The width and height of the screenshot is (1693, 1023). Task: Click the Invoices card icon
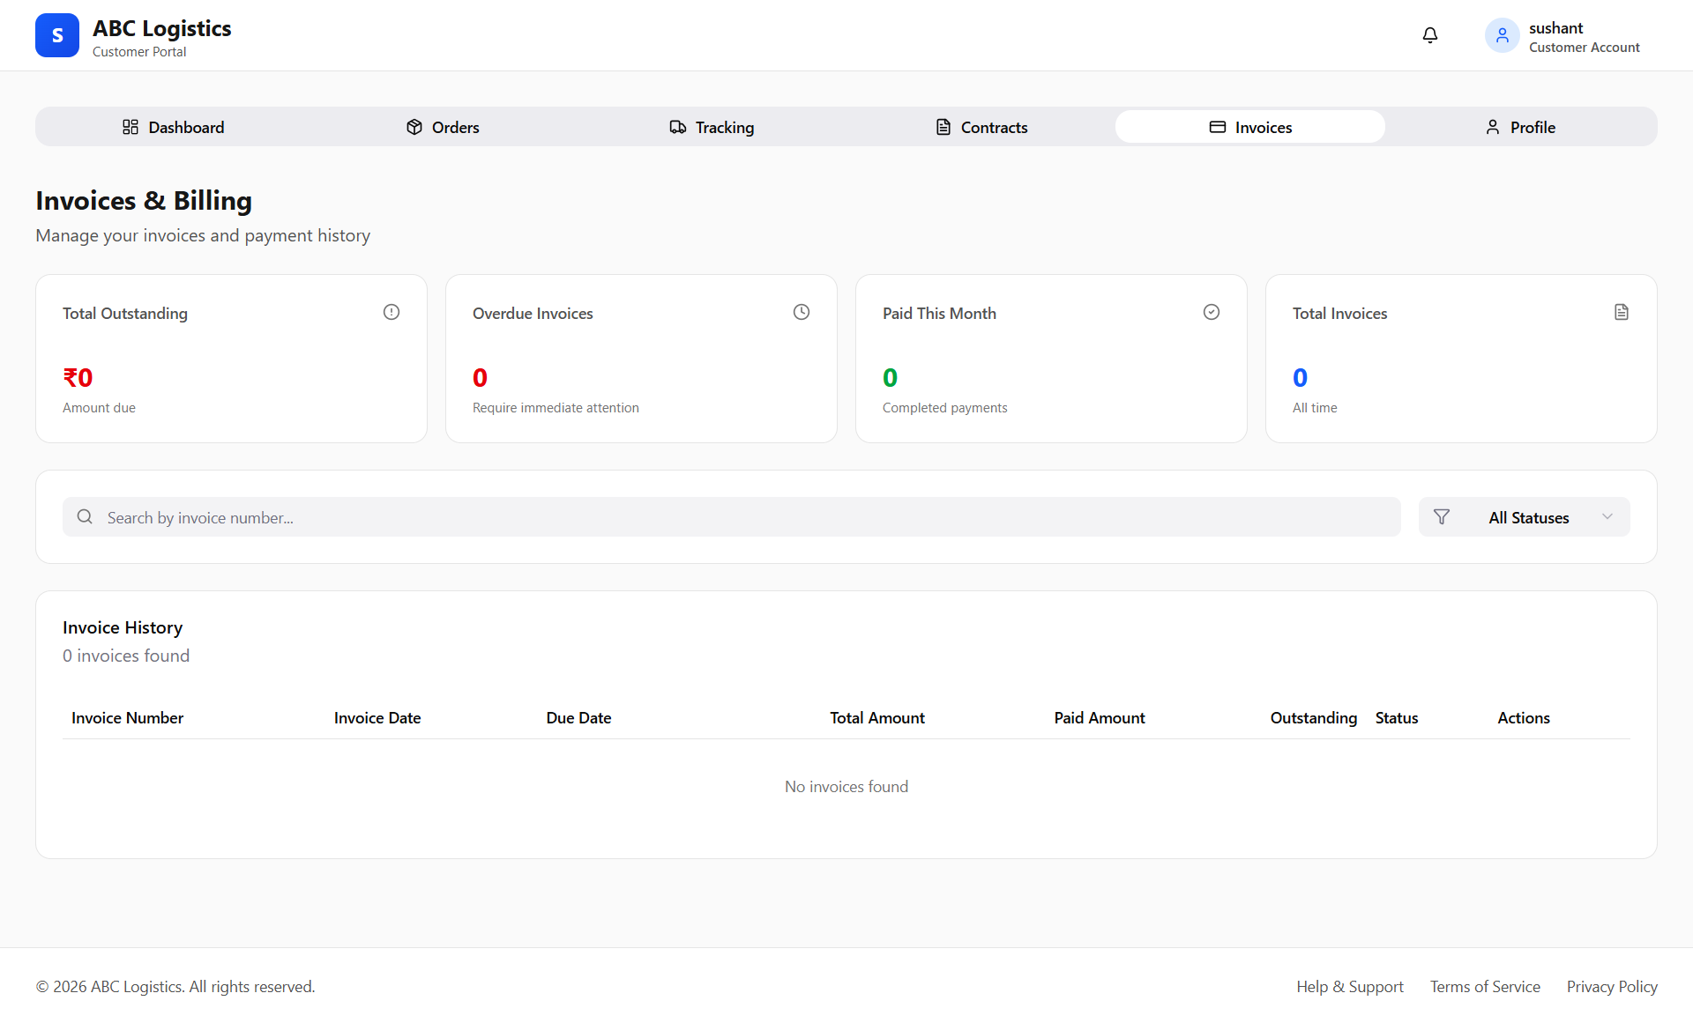point(1217,127)
